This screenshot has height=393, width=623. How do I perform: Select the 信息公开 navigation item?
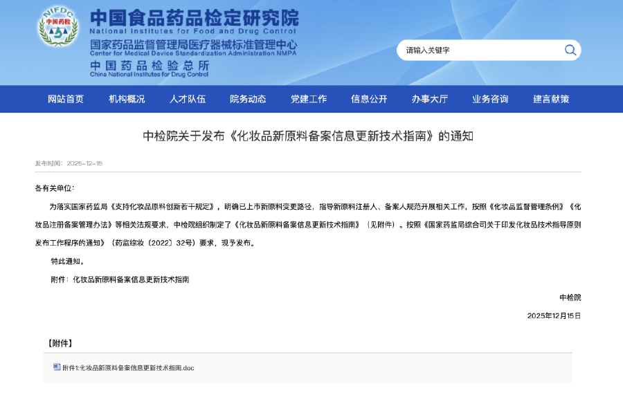[369, 99]
